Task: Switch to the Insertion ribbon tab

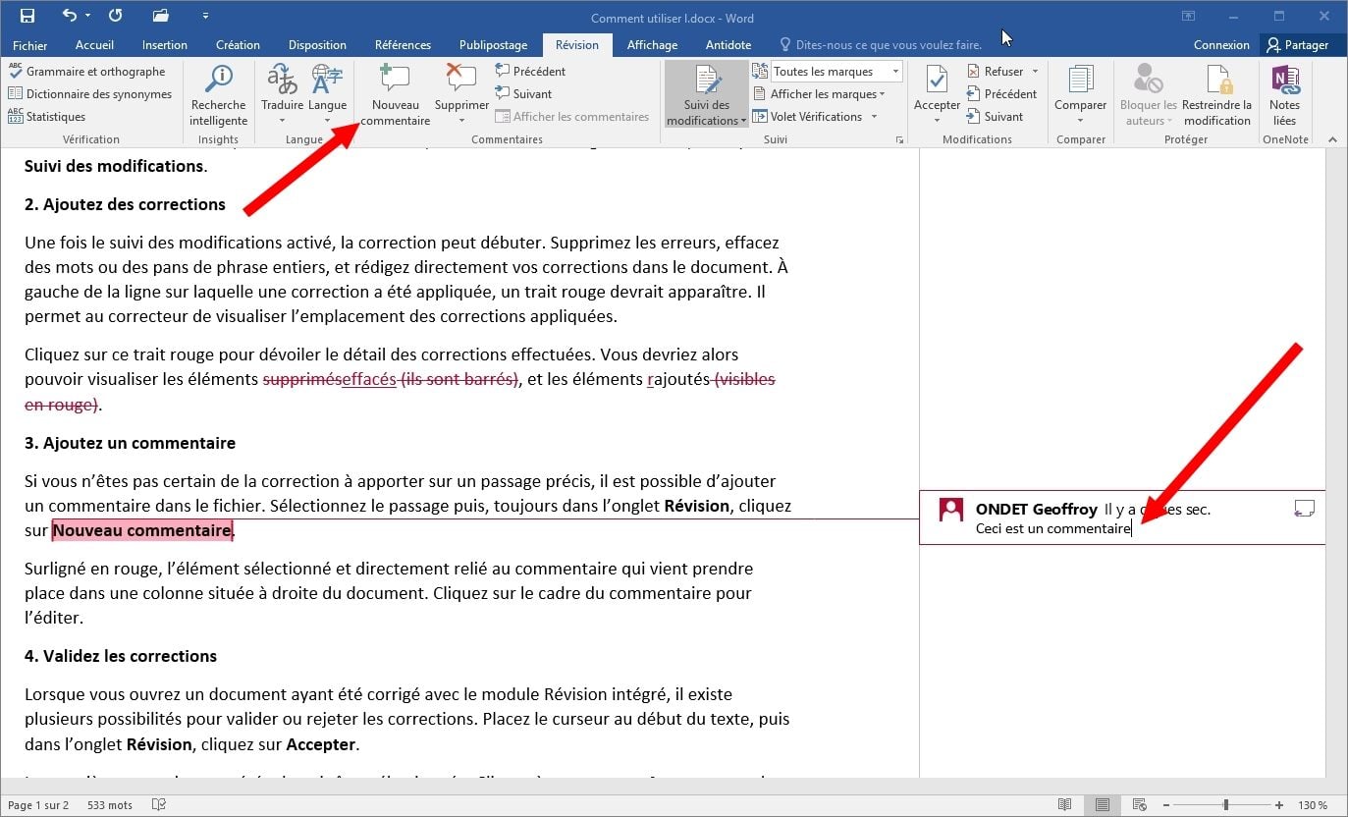Action: point(164,45)
